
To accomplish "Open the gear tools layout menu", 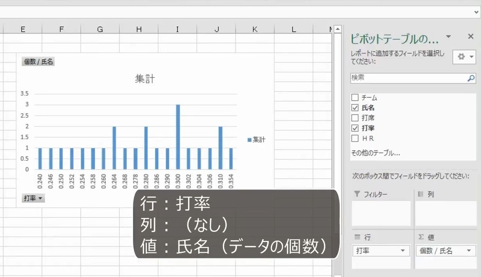I will (465, 57).
